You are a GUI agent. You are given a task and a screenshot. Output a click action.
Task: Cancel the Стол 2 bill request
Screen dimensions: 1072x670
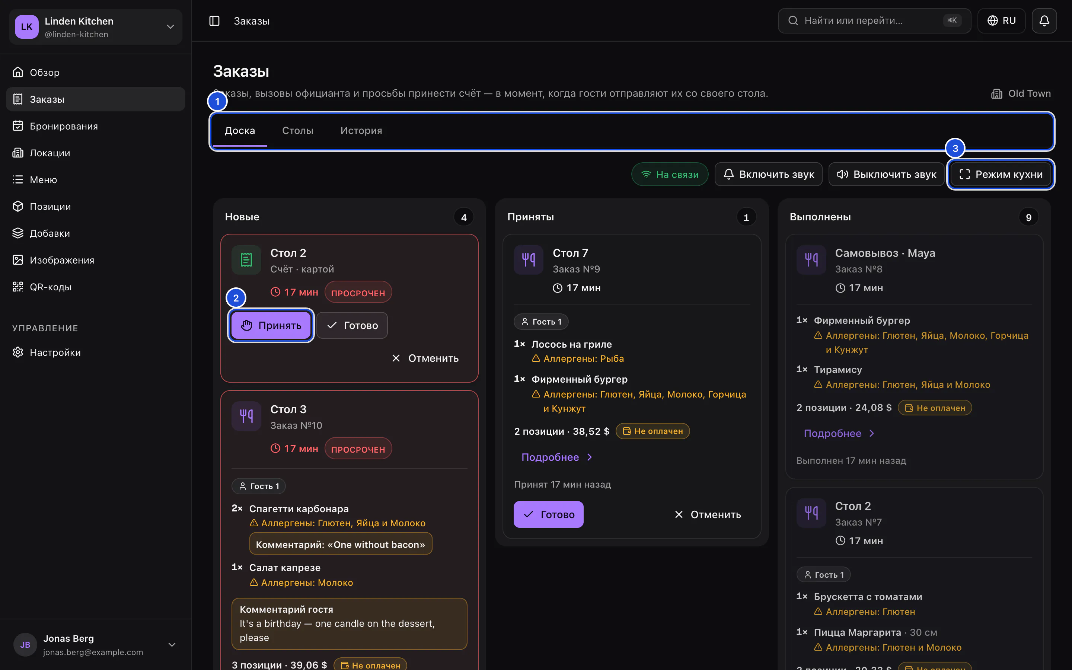click(x=425, y=358)
